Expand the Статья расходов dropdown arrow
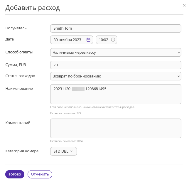This screenshot has height=184, width=189. (179, 76)
